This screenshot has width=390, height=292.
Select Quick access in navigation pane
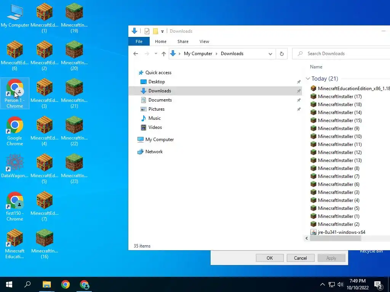(x=158, y=73)
